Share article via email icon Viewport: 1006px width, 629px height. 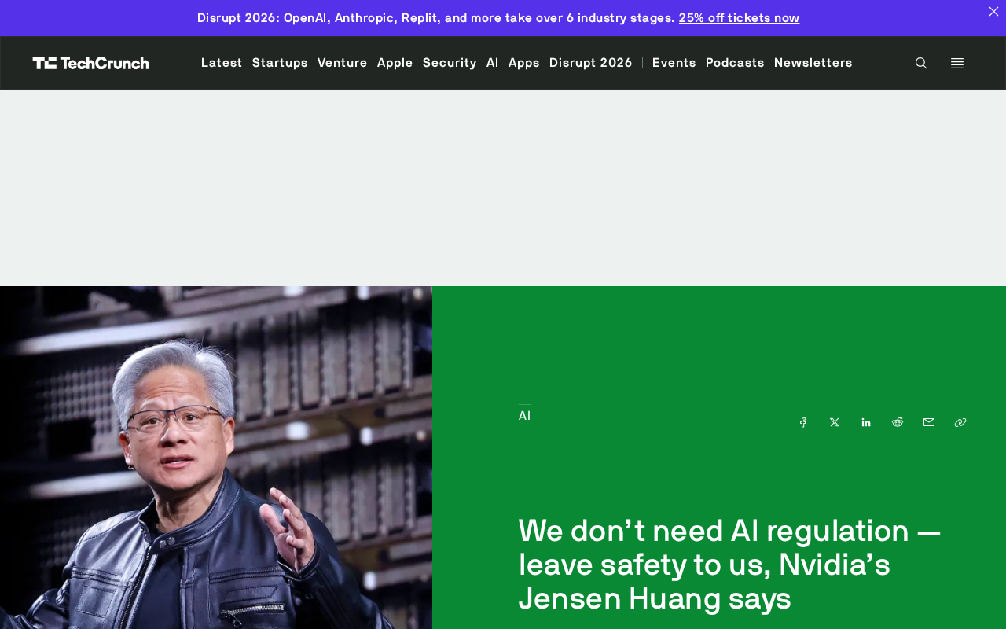tap(929, 422)
